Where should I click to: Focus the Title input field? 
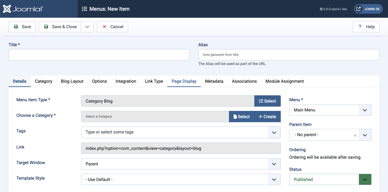click(99, 55)
